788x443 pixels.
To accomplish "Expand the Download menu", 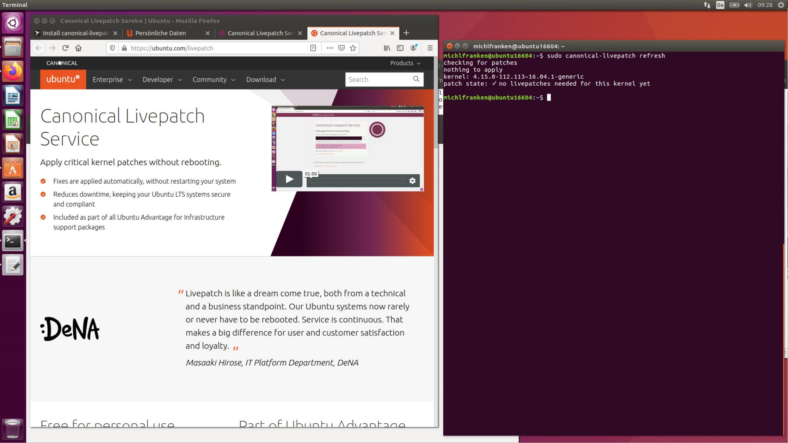I will click(x=265, y=80).
